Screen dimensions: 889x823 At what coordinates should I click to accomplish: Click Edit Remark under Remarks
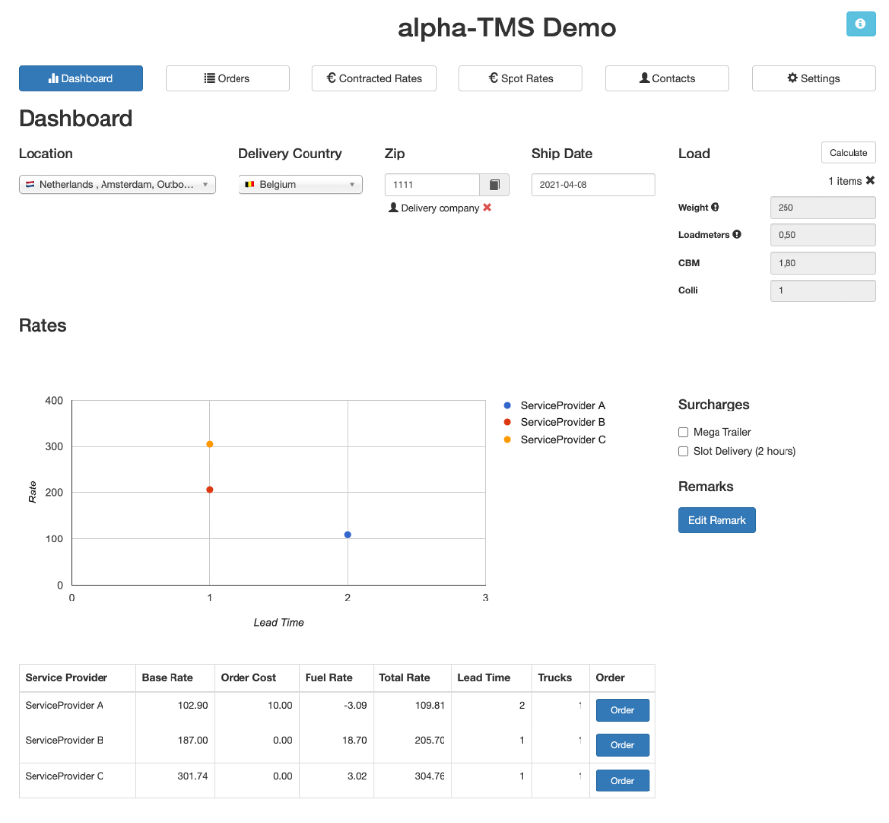[717, 520]
